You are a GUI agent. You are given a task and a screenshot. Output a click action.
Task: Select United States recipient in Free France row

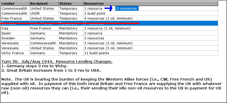point(44,19)
